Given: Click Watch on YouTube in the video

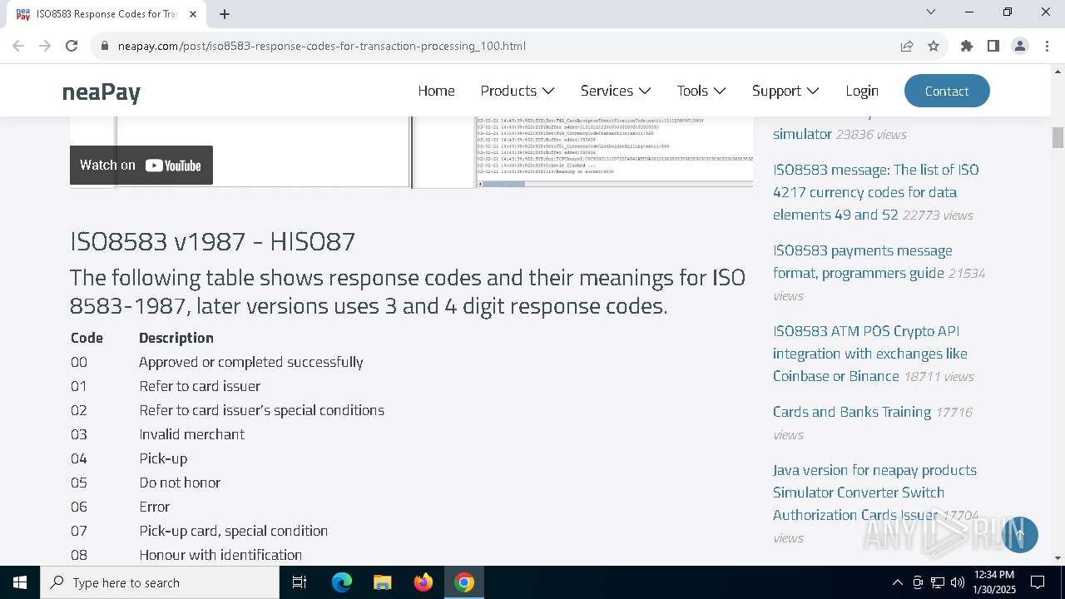Looking at the screenshot, I should (x=141, y=165).
